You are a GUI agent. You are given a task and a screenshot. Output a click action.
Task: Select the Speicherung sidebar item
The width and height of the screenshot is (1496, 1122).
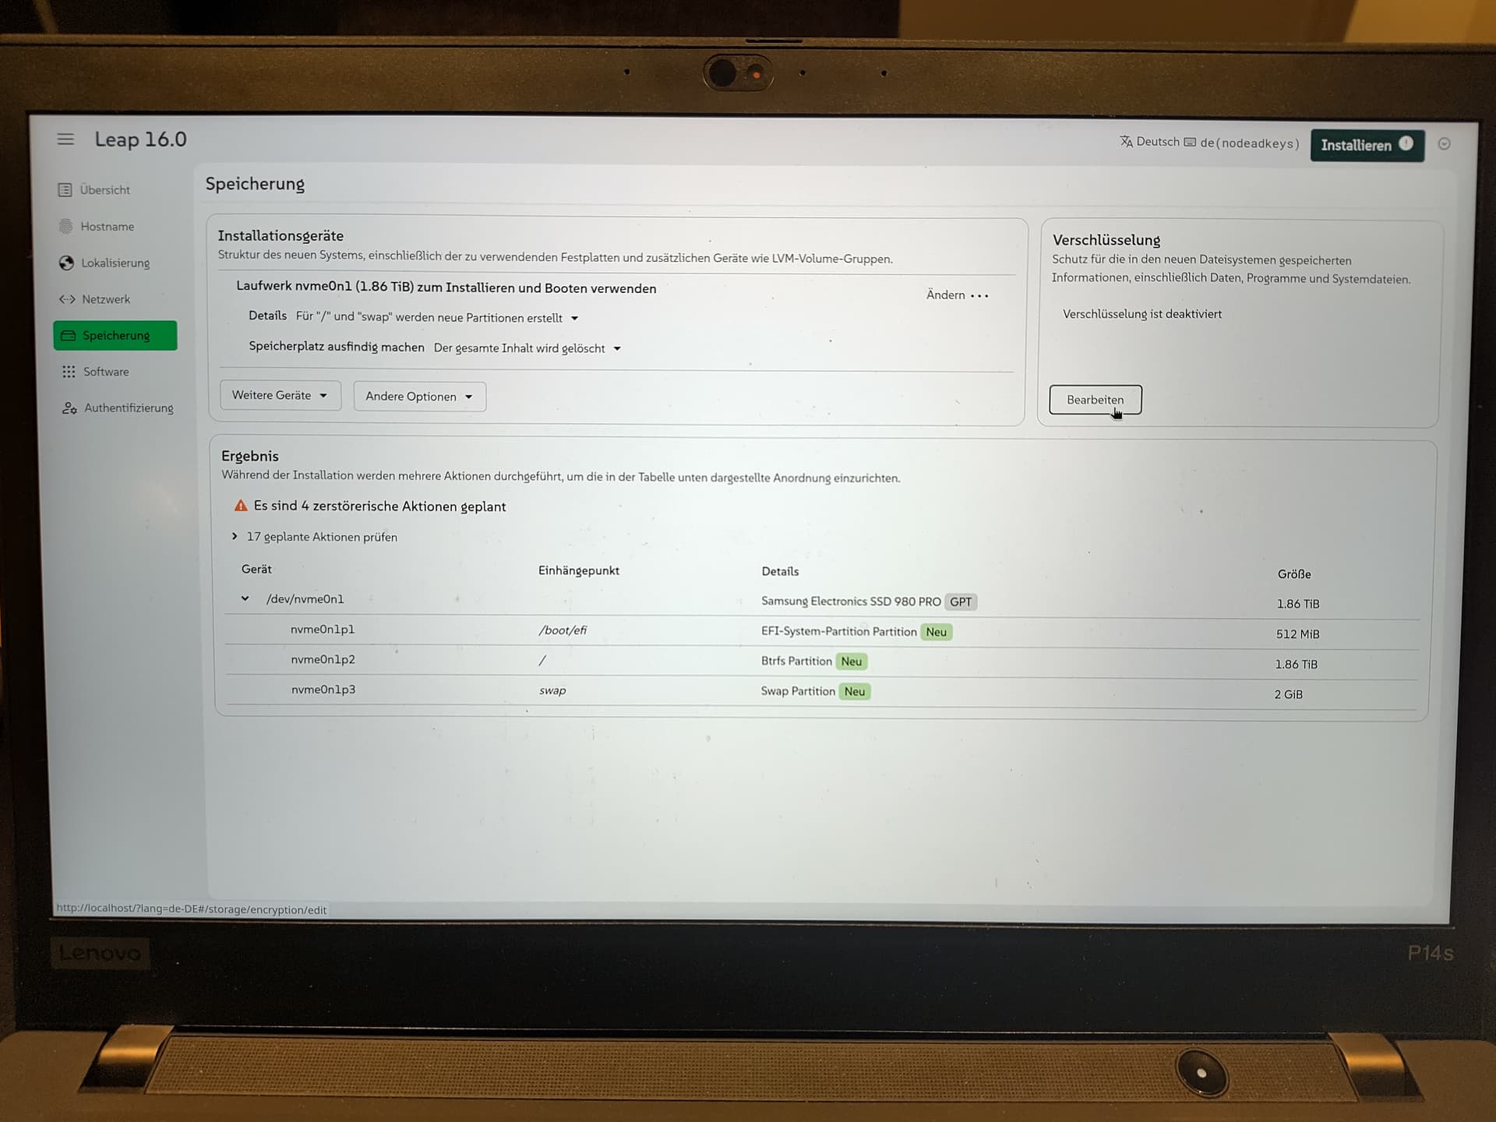click(115, 336)
